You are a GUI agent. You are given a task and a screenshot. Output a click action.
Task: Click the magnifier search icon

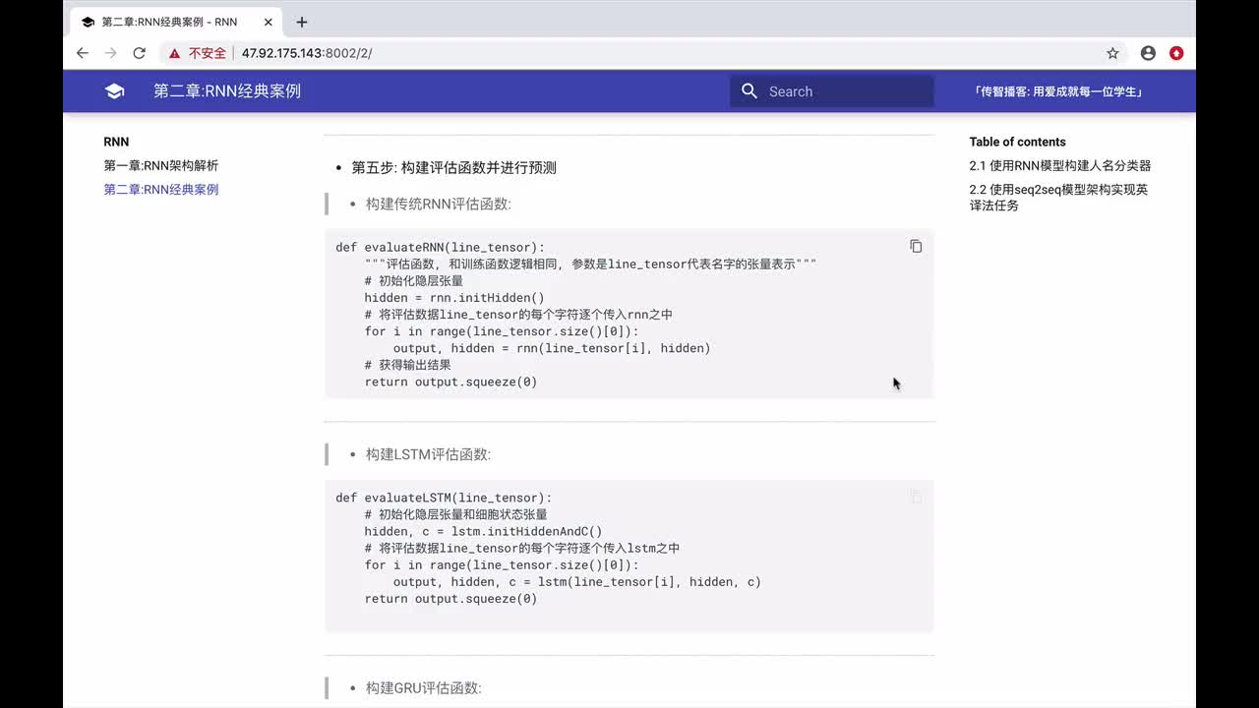tap(749, 91)
